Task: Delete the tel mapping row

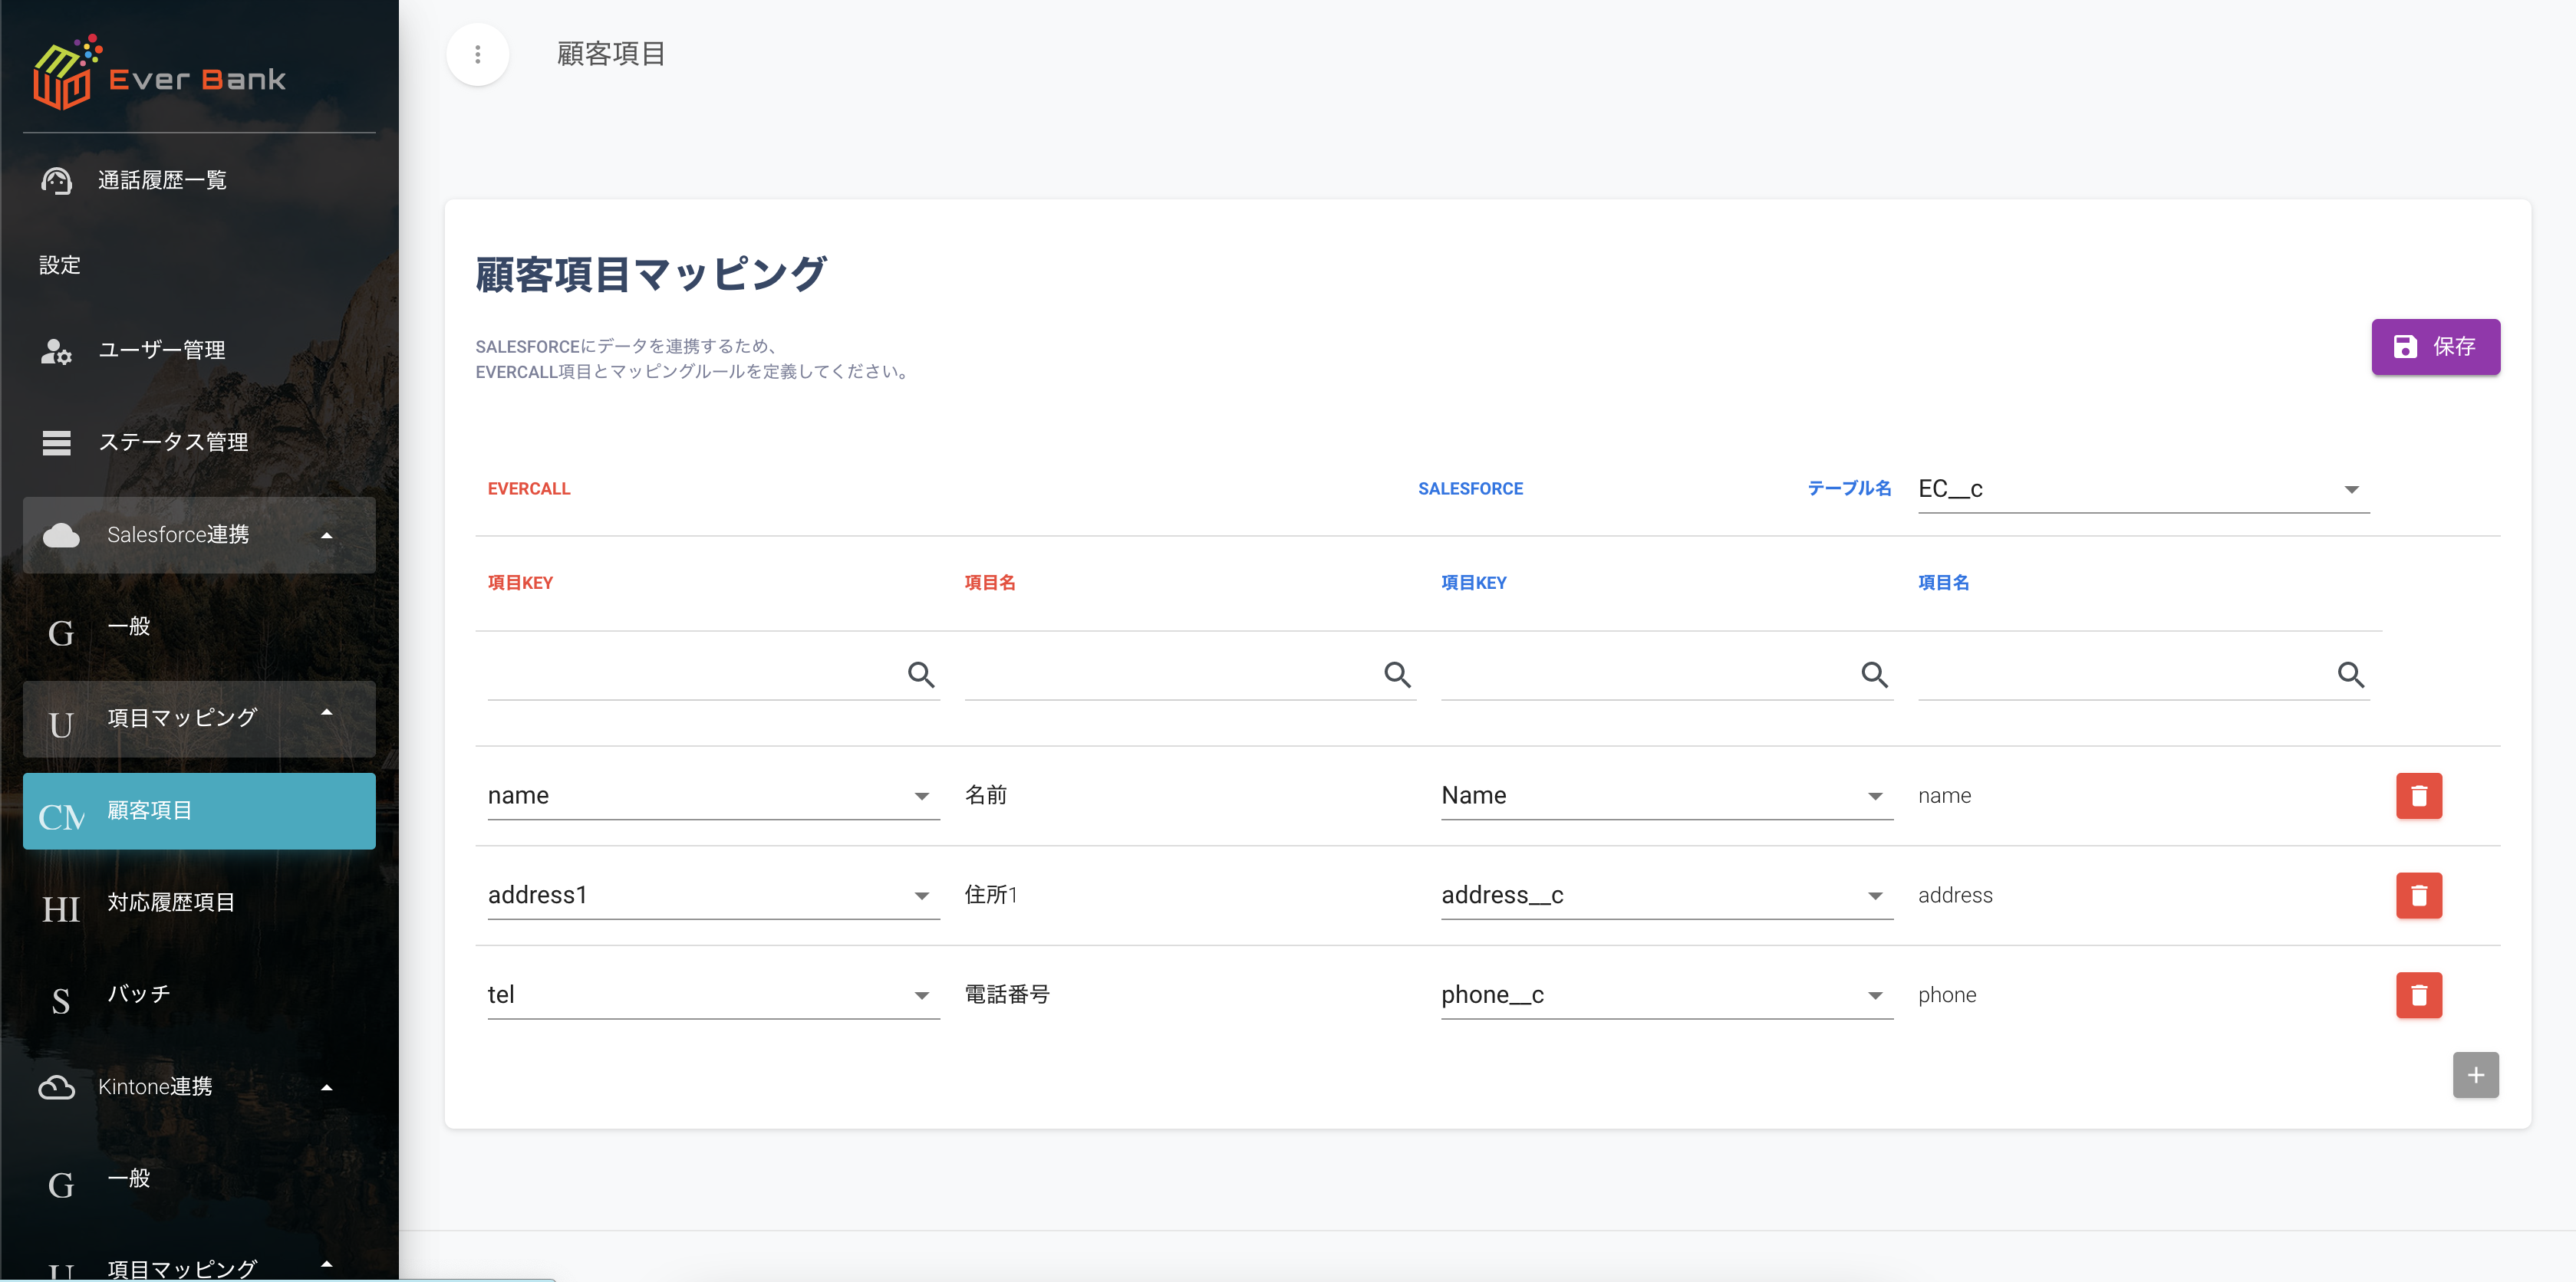Action: (x=2418, y=995)
